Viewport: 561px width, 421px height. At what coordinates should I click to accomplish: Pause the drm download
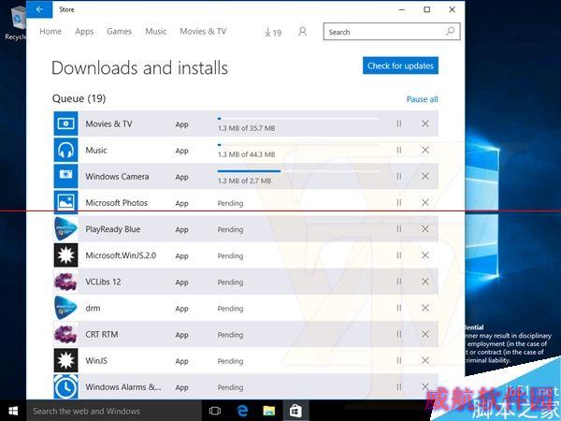point(399,308)
